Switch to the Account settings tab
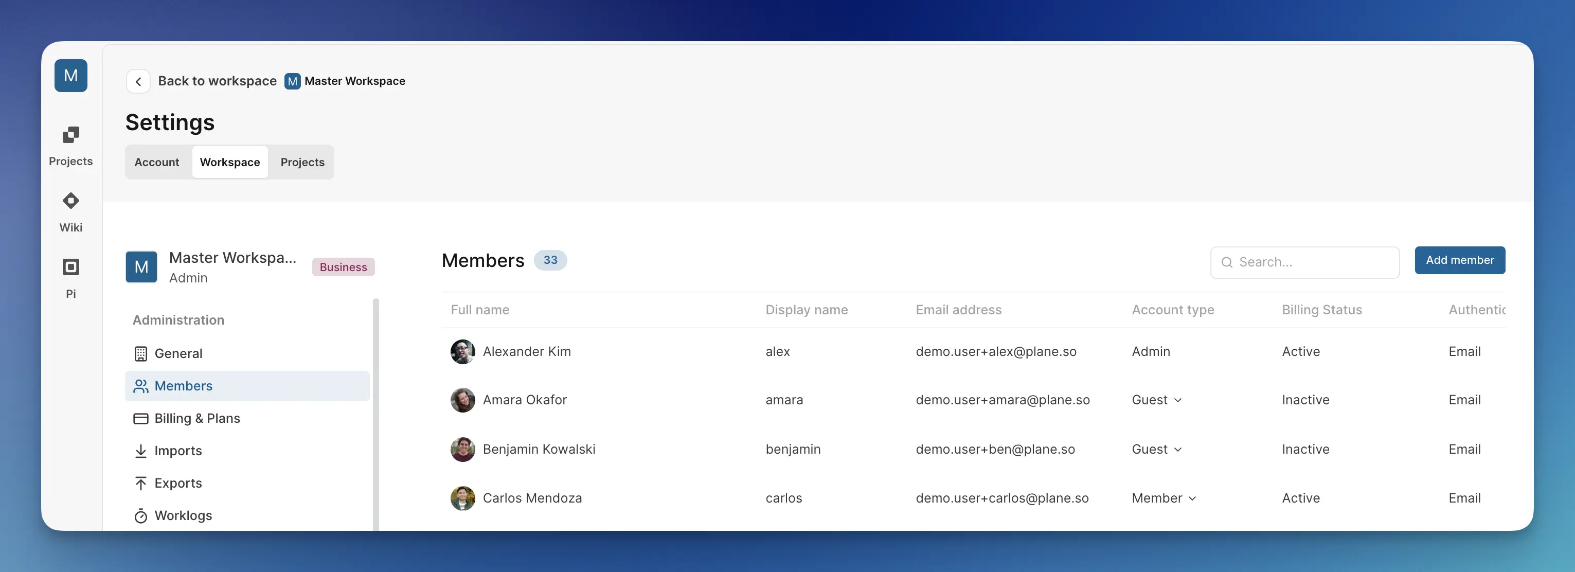Screen dimensions: 1575x572 (156, 162)
